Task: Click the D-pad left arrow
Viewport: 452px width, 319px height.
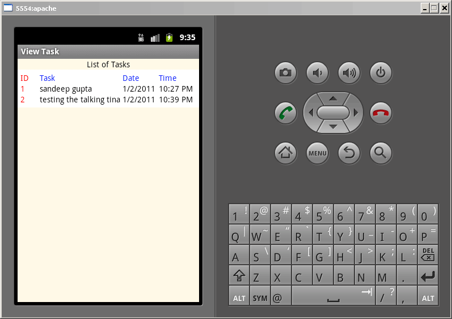Action: [310, 113]
